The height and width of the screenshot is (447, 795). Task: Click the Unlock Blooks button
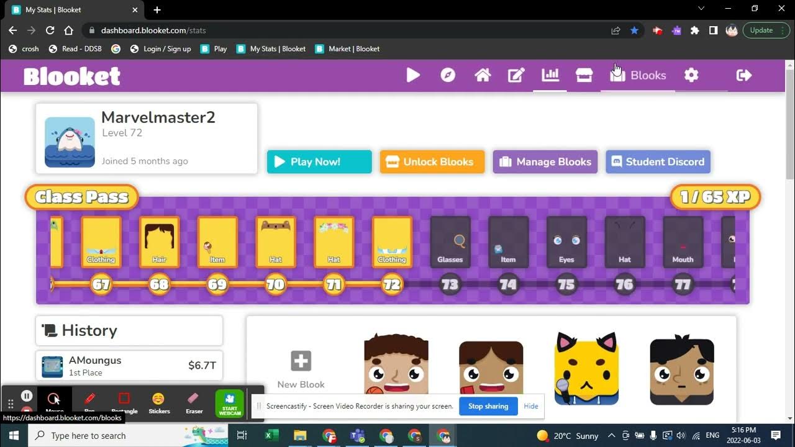[x=432, y=161]
